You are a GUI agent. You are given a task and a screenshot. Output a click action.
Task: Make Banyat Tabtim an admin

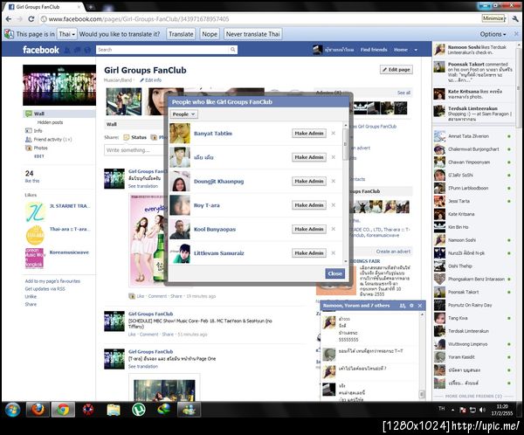[x=309, y=133]
